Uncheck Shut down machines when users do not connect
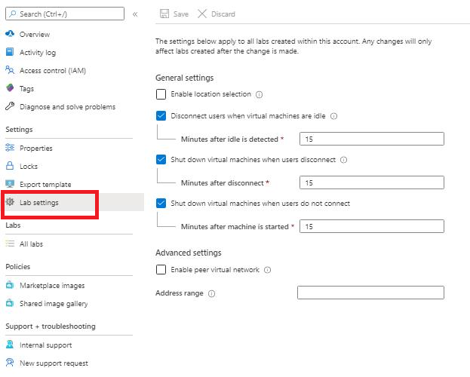 pyautogui.click(x=161, y=203)
